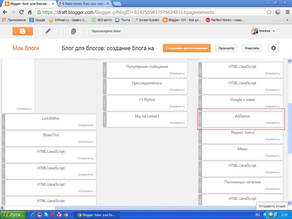Viewport: 292px width, 219px height.
Task: Click Очистить button
Action: (252, 48)
